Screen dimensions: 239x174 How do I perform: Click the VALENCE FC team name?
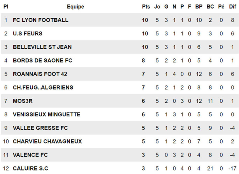pyautogui.click(x=30, y=155)
